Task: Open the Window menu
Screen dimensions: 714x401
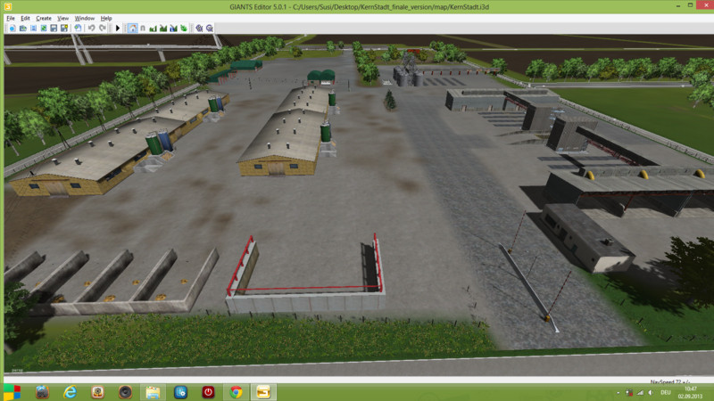Action: [85, 18]
